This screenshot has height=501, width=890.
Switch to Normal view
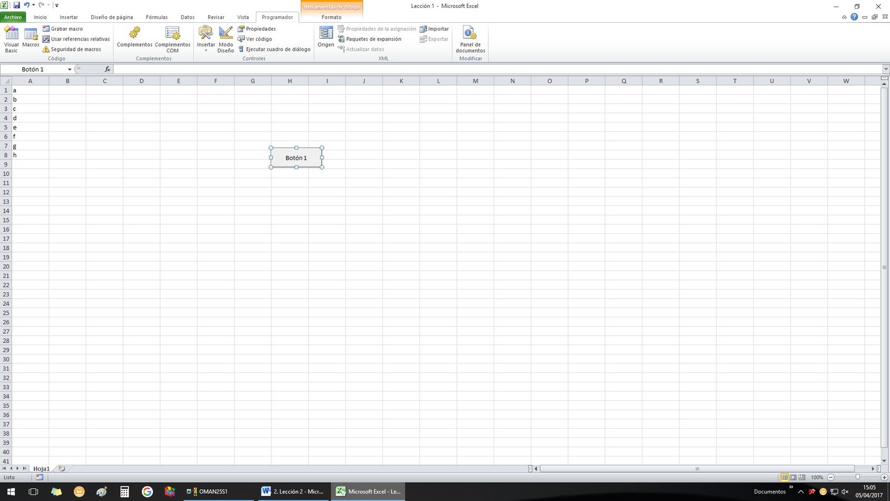coord(784,478)
